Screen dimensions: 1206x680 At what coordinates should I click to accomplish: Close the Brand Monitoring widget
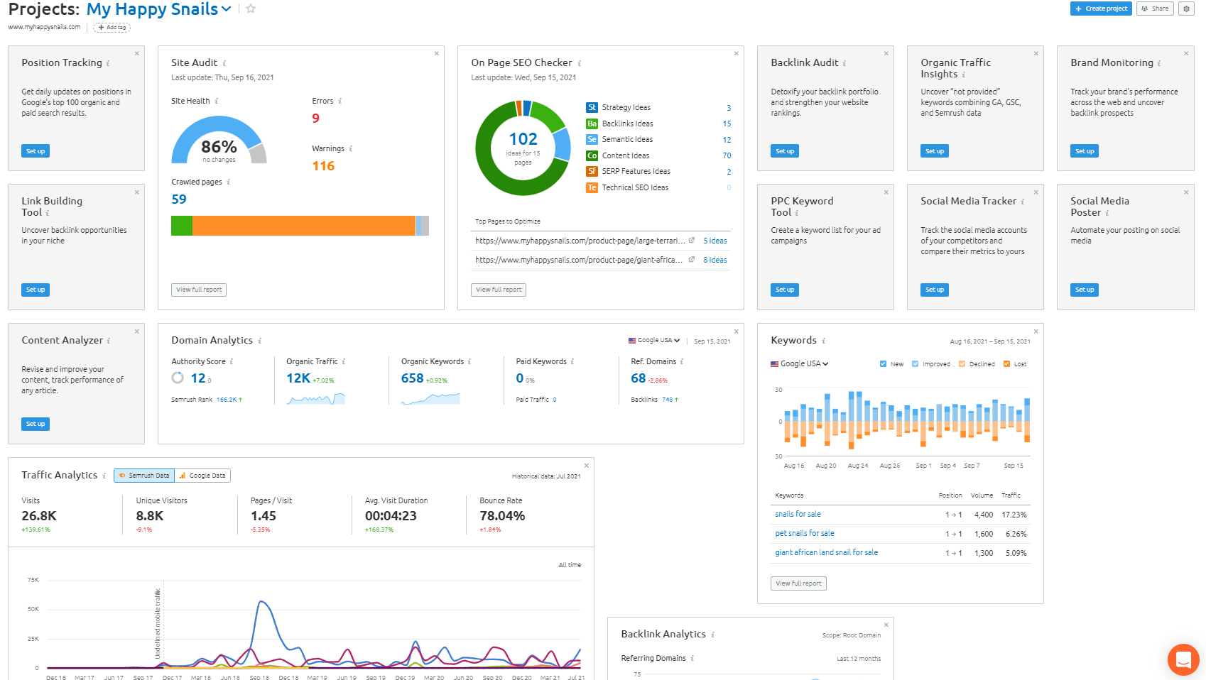(1186, 53)
